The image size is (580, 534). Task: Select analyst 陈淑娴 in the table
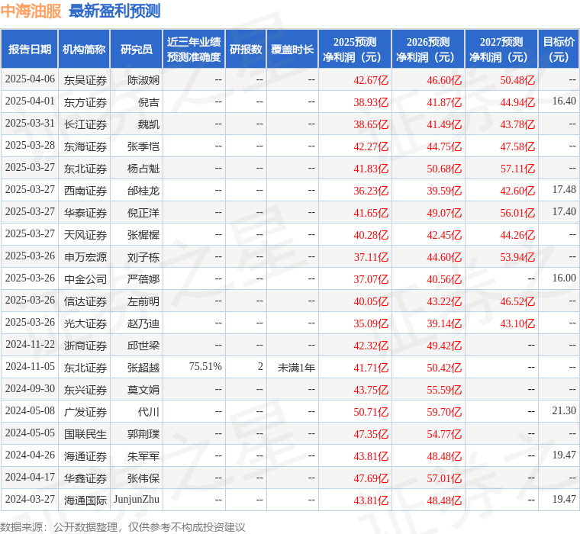coord(143,79)
